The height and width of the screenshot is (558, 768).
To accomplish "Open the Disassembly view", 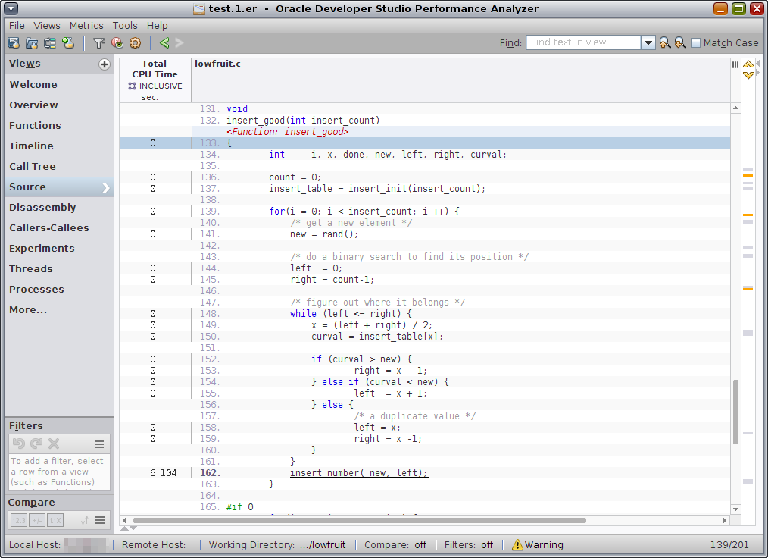I will pos(42,208).
